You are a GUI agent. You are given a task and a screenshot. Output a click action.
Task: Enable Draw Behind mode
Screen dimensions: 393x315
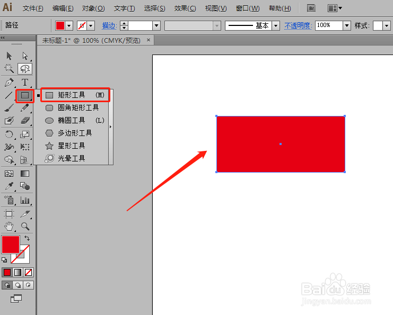pyautogui.click(x=18, y=285)
